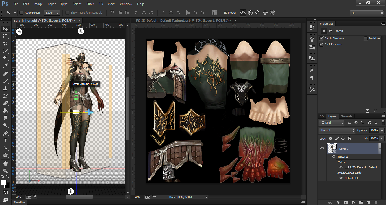Toggle visibility of Default IBL
Screen dimensions: 386x205
click(341, 178)
